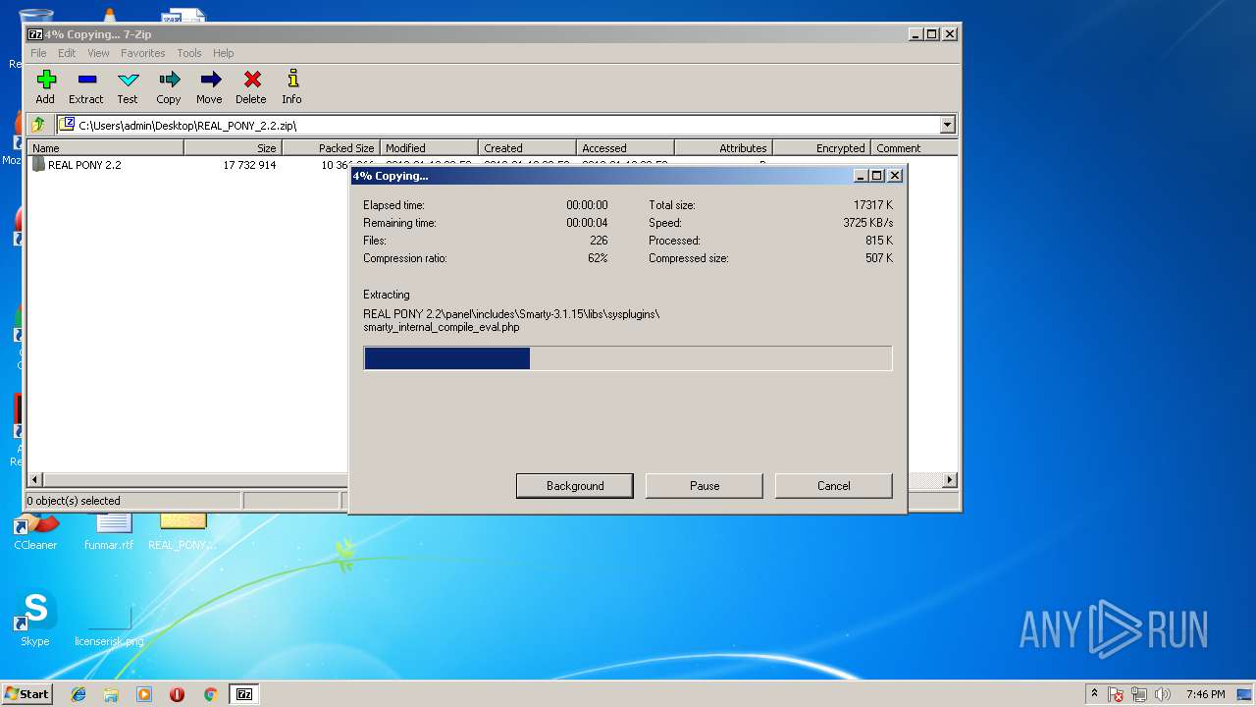The width and height of the screenshot is (1256, 707).
Task: Sort by Attributes column header
Action: click(x=724, y=148)
